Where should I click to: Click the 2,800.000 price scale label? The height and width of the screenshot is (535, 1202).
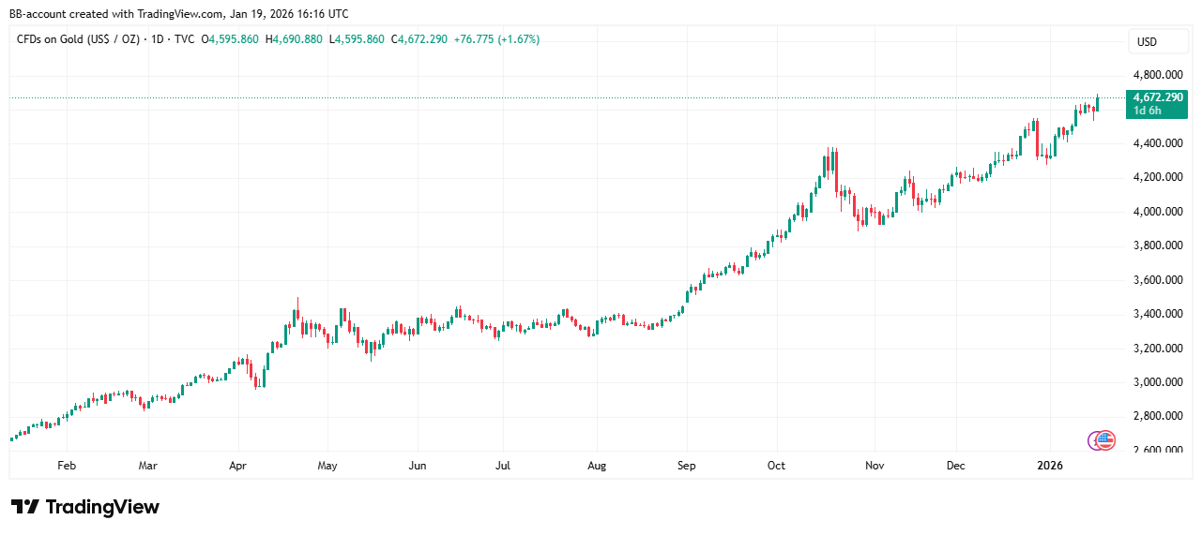click(1158, 416)
